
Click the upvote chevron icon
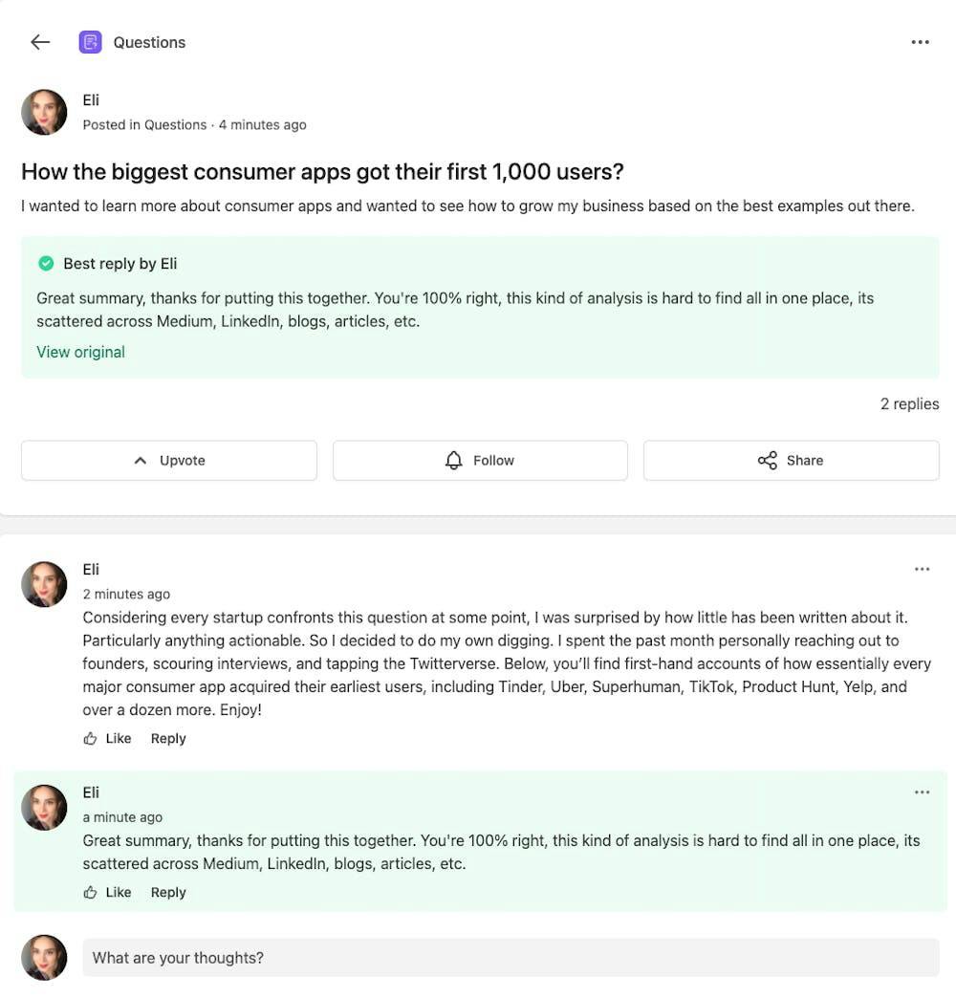pos(141,460)
